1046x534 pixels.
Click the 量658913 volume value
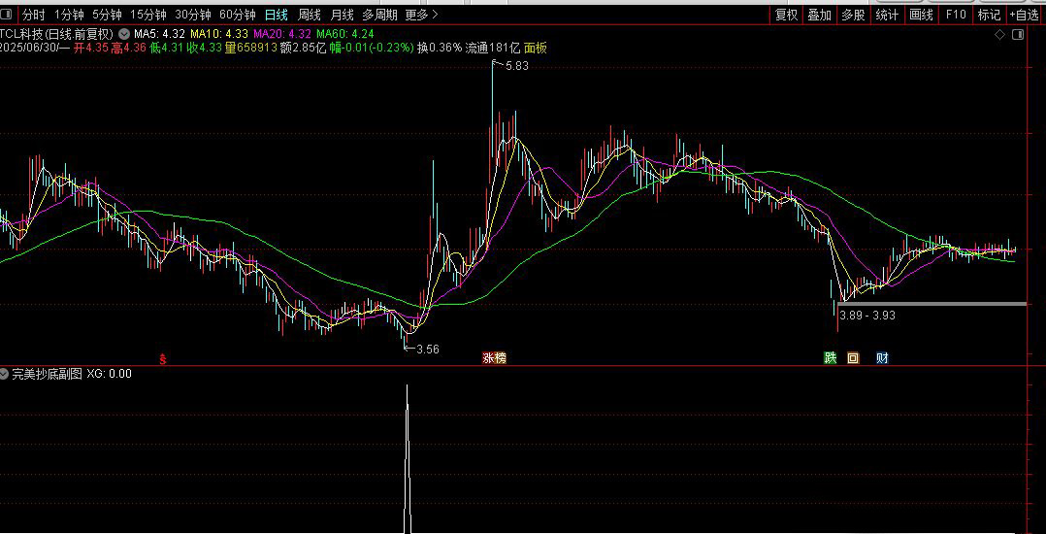pyautogui.click(x=250, y=48)
